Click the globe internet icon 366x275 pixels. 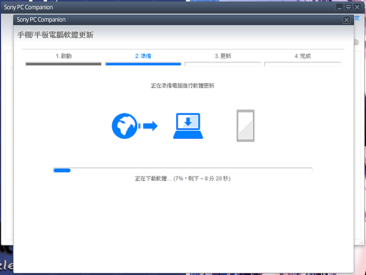click(x=124, y=126)
